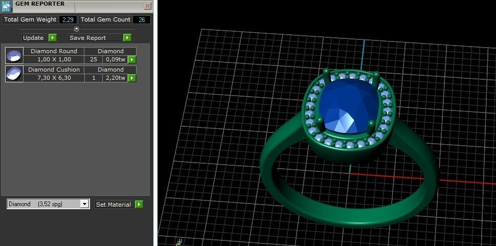
Task: Click the 'Total Gem Count' label
Action: (x=106, y=19)
